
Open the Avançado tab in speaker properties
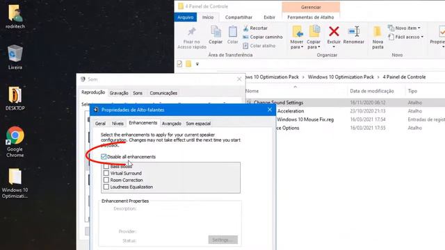[172, 124]
